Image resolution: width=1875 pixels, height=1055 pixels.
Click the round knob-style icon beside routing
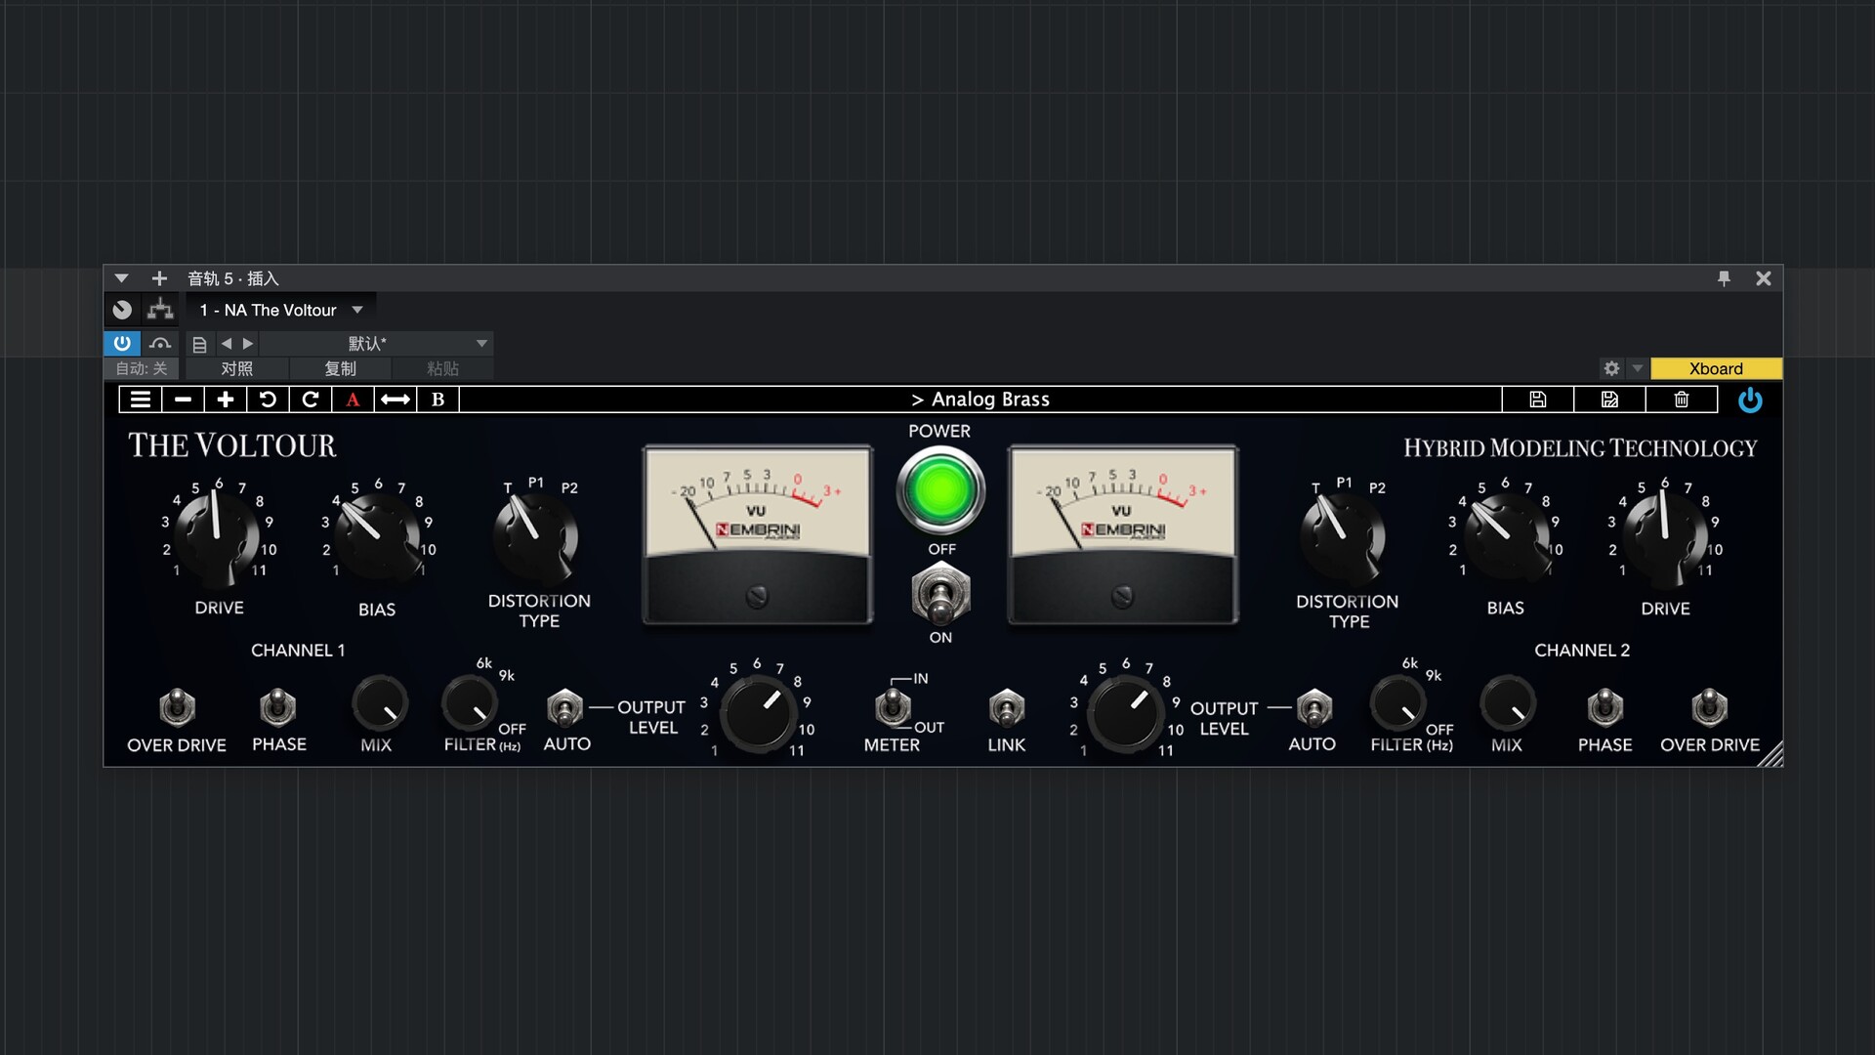[x=122, y=310]
